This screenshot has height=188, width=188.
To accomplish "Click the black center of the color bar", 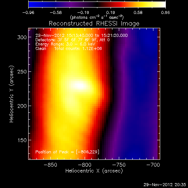I will (x=97, y=5).
